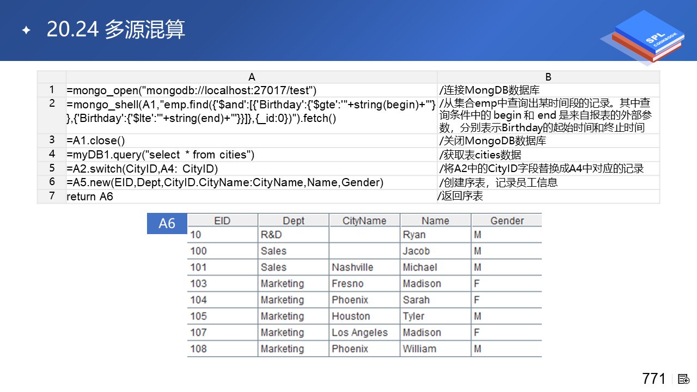Click the page icon beside number 771
Screen dimensions: 697x392
(684, 379)
